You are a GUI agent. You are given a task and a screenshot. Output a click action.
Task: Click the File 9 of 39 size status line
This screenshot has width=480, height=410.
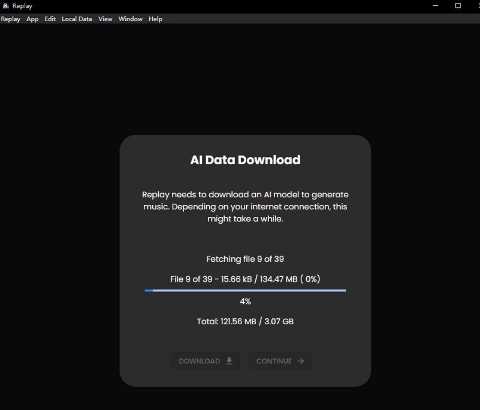[245, 279]
